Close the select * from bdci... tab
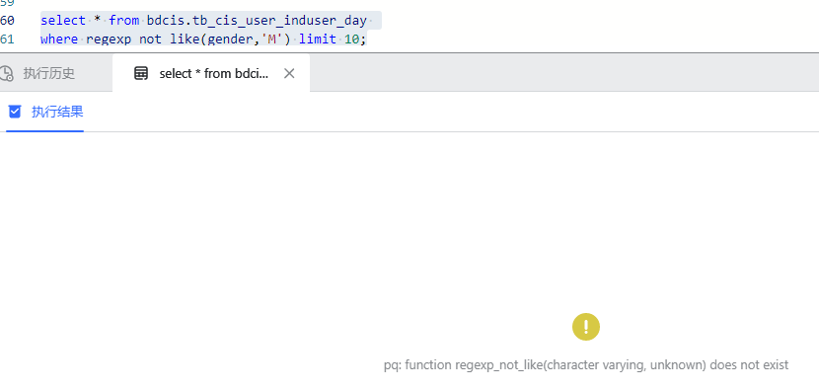 [x=289, y=74]
